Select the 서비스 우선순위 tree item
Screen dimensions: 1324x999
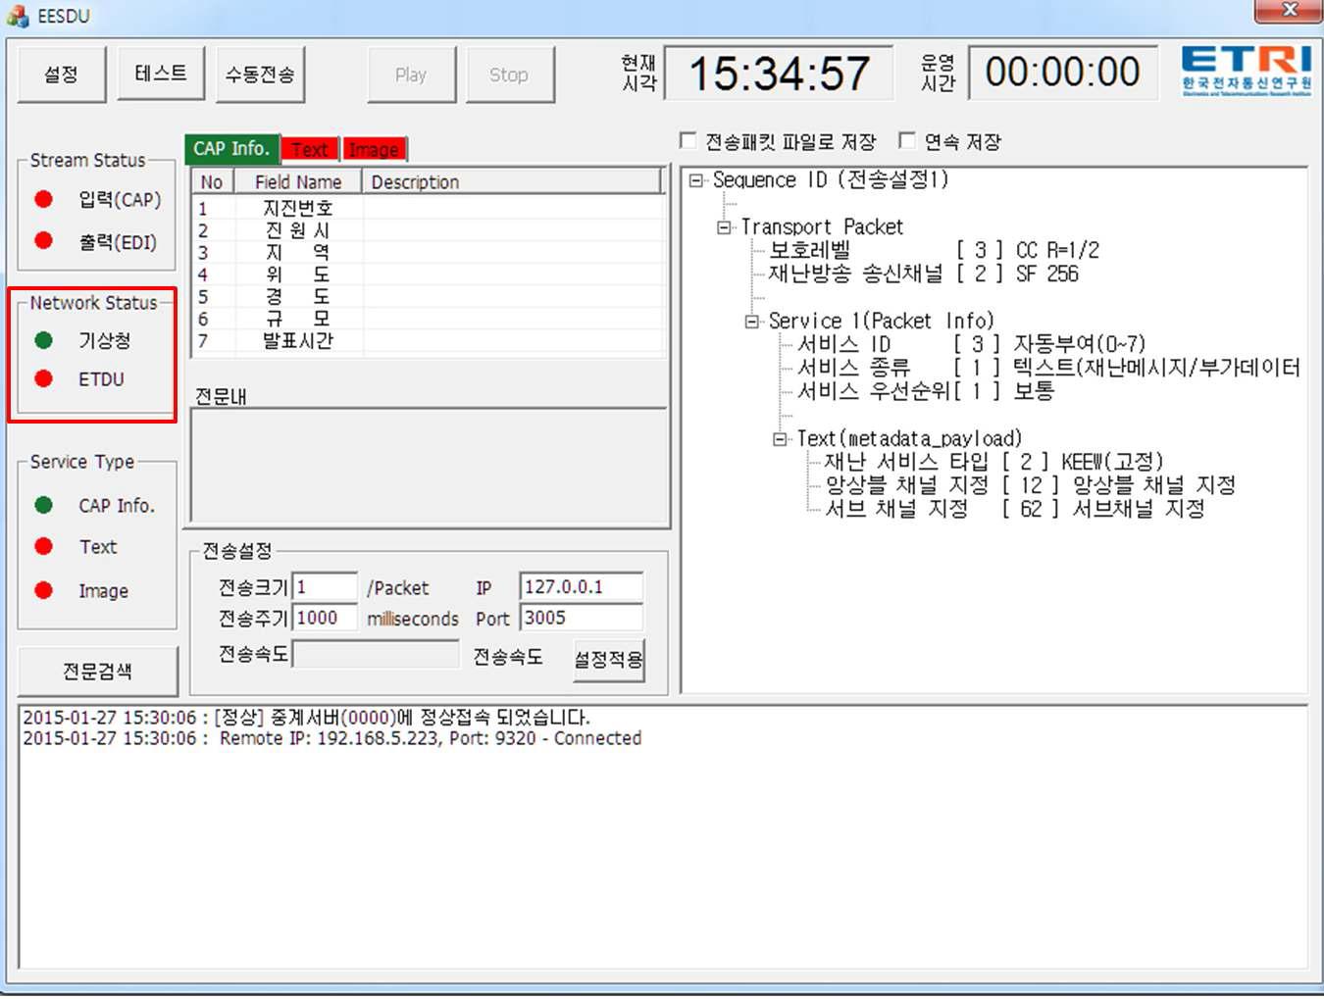[x=926, y=392]
